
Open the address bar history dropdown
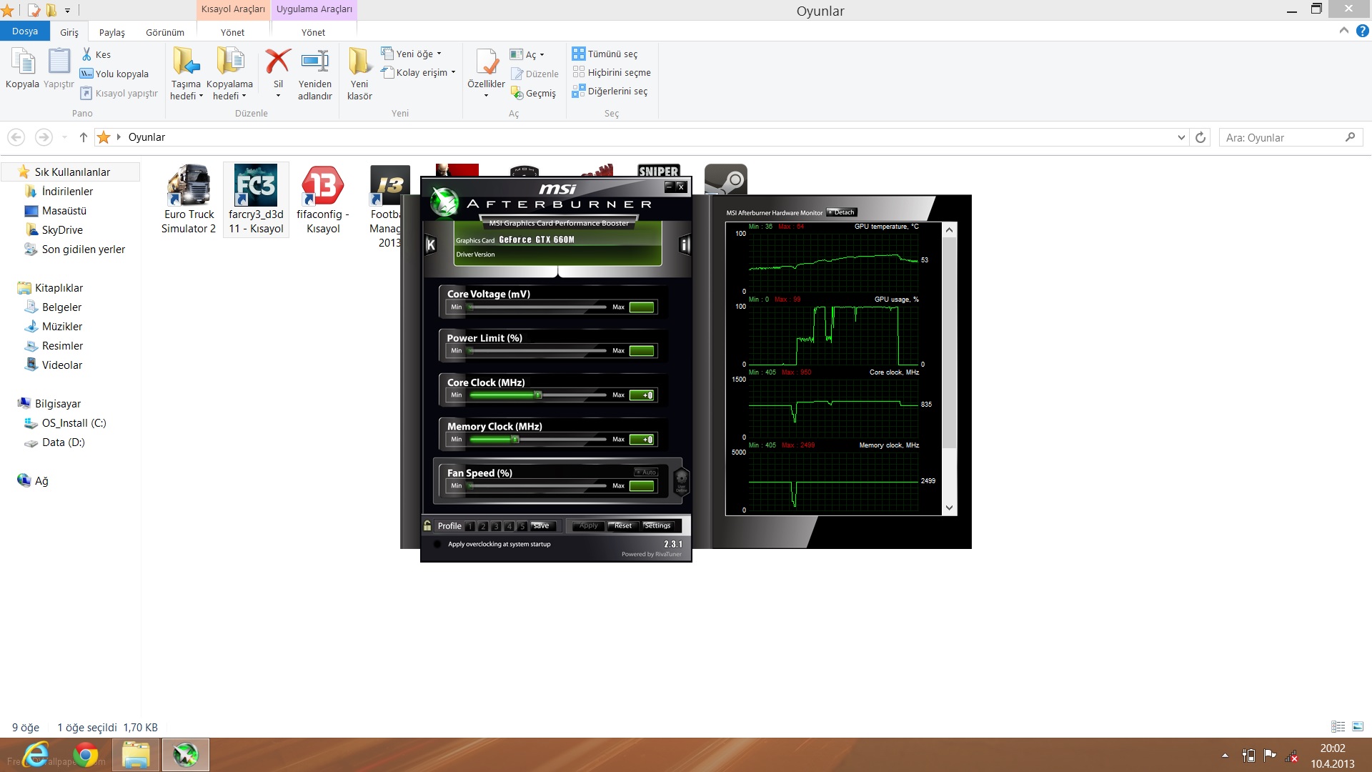coord(1181,137)
